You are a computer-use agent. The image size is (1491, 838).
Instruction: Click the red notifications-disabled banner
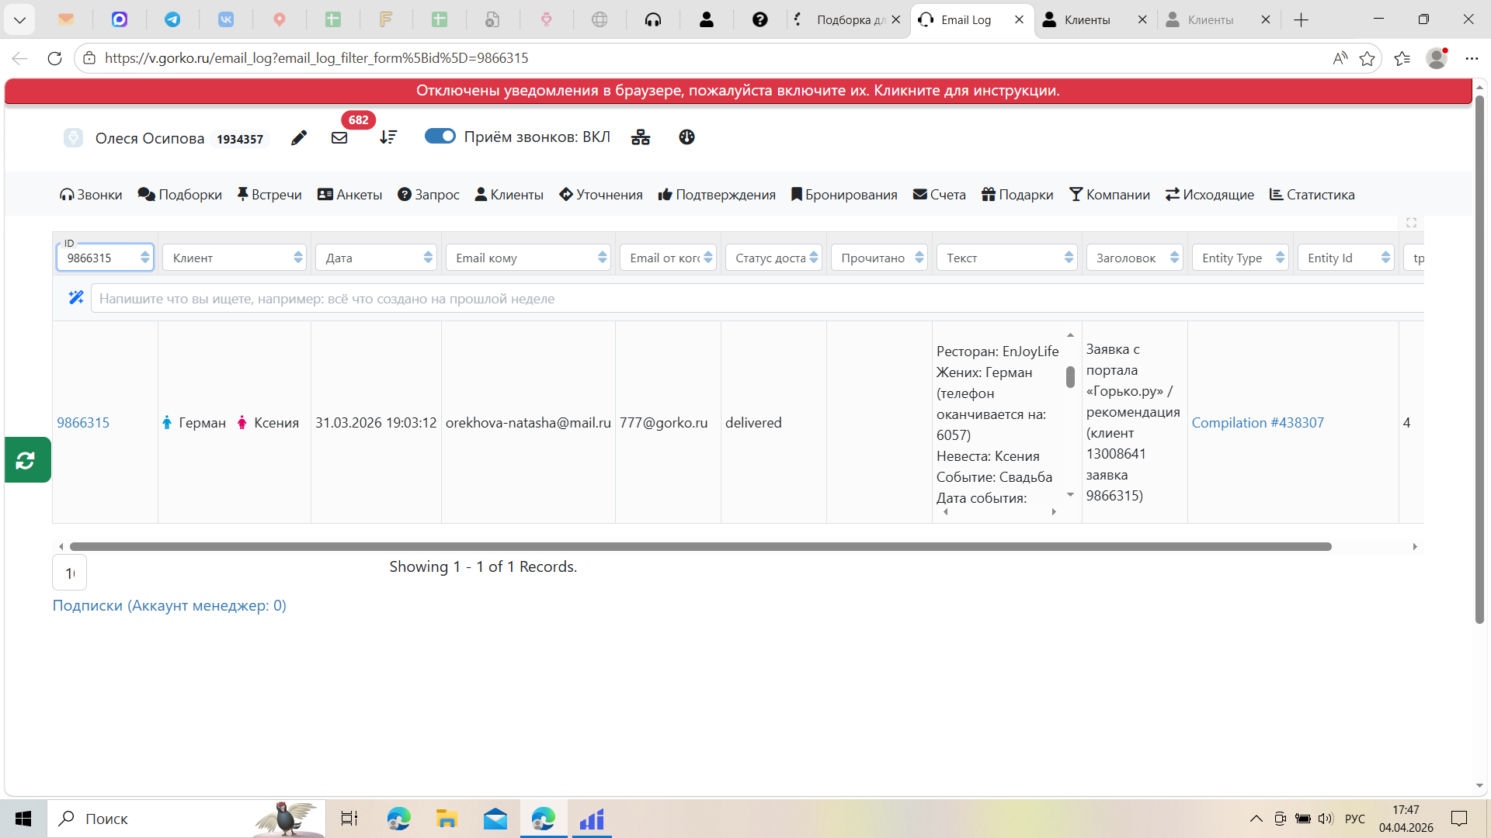tap(738, 91)
